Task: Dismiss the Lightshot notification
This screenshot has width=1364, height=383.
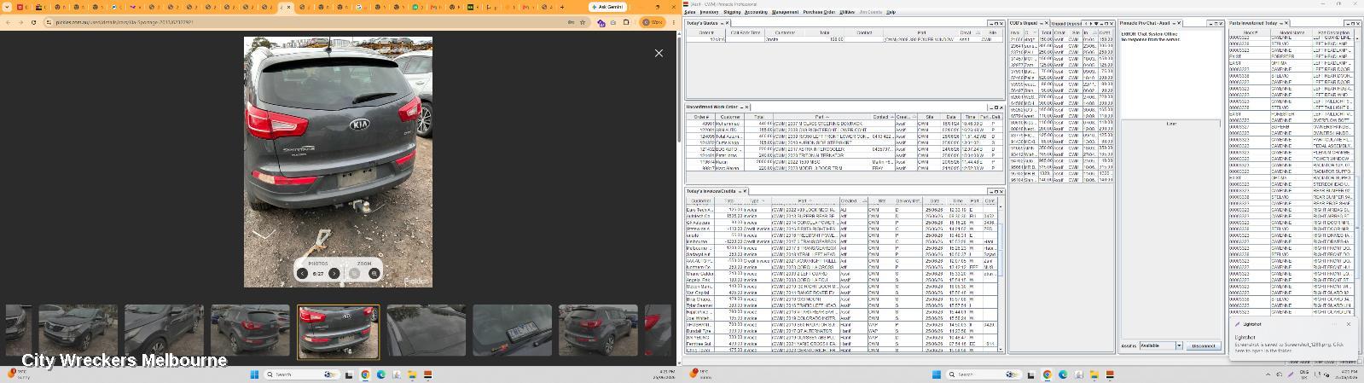Action: point(1349,324)
